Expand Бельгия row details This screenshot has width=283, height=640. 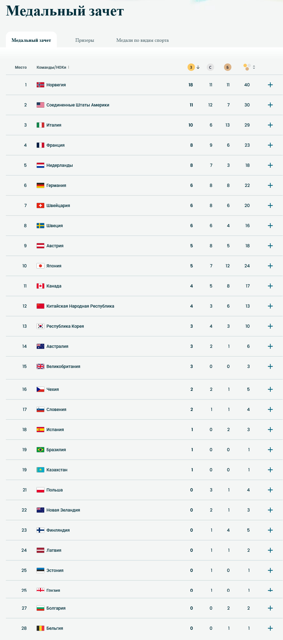[x=270, y=628]
